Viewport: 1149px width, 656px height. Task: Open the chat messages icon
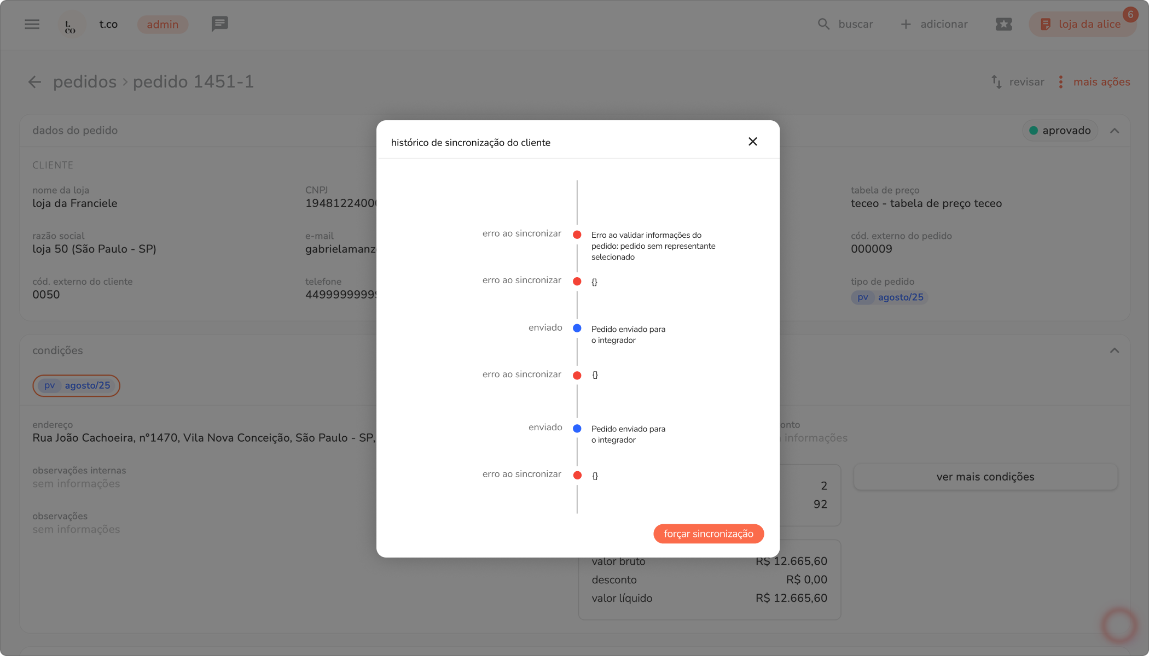tap(219, 24)
